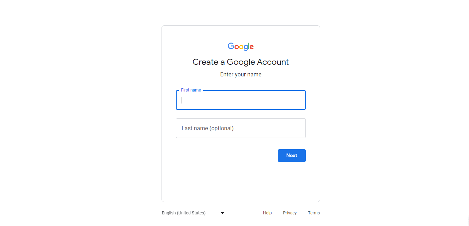Click the Google logo
Viewport: 469px width, 226px height.
pyautogui.click(x=240, y=46)
